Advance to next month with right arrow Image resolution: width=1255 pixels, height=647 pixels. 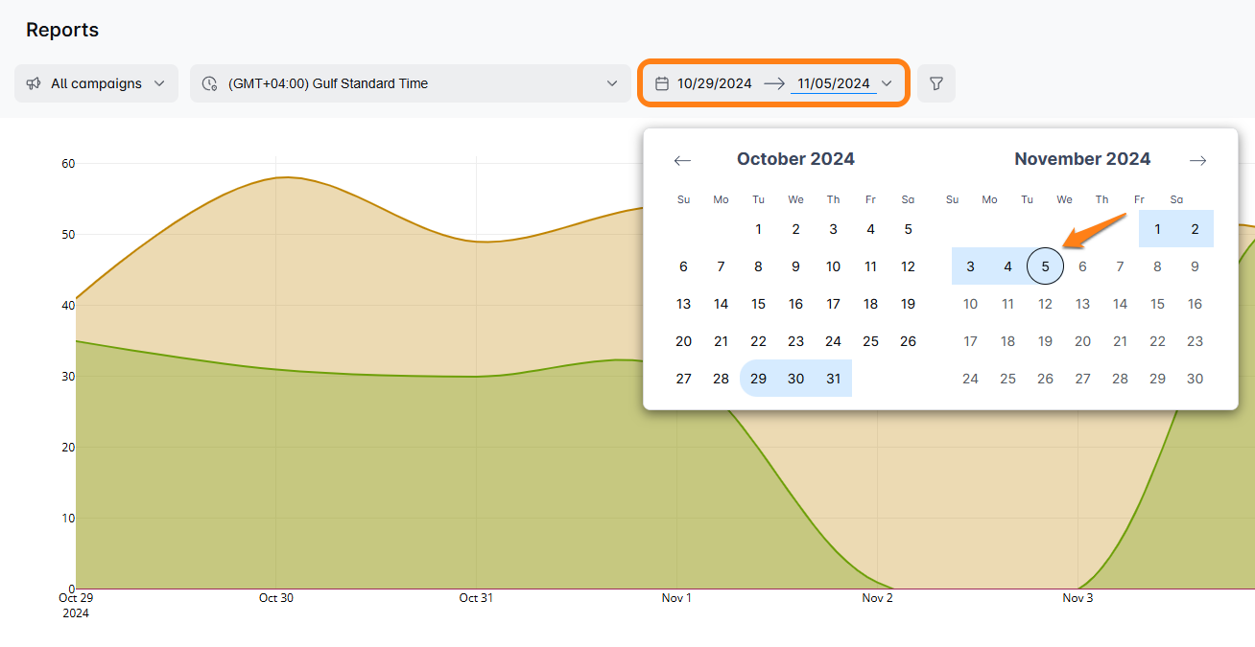(1197, 160)
